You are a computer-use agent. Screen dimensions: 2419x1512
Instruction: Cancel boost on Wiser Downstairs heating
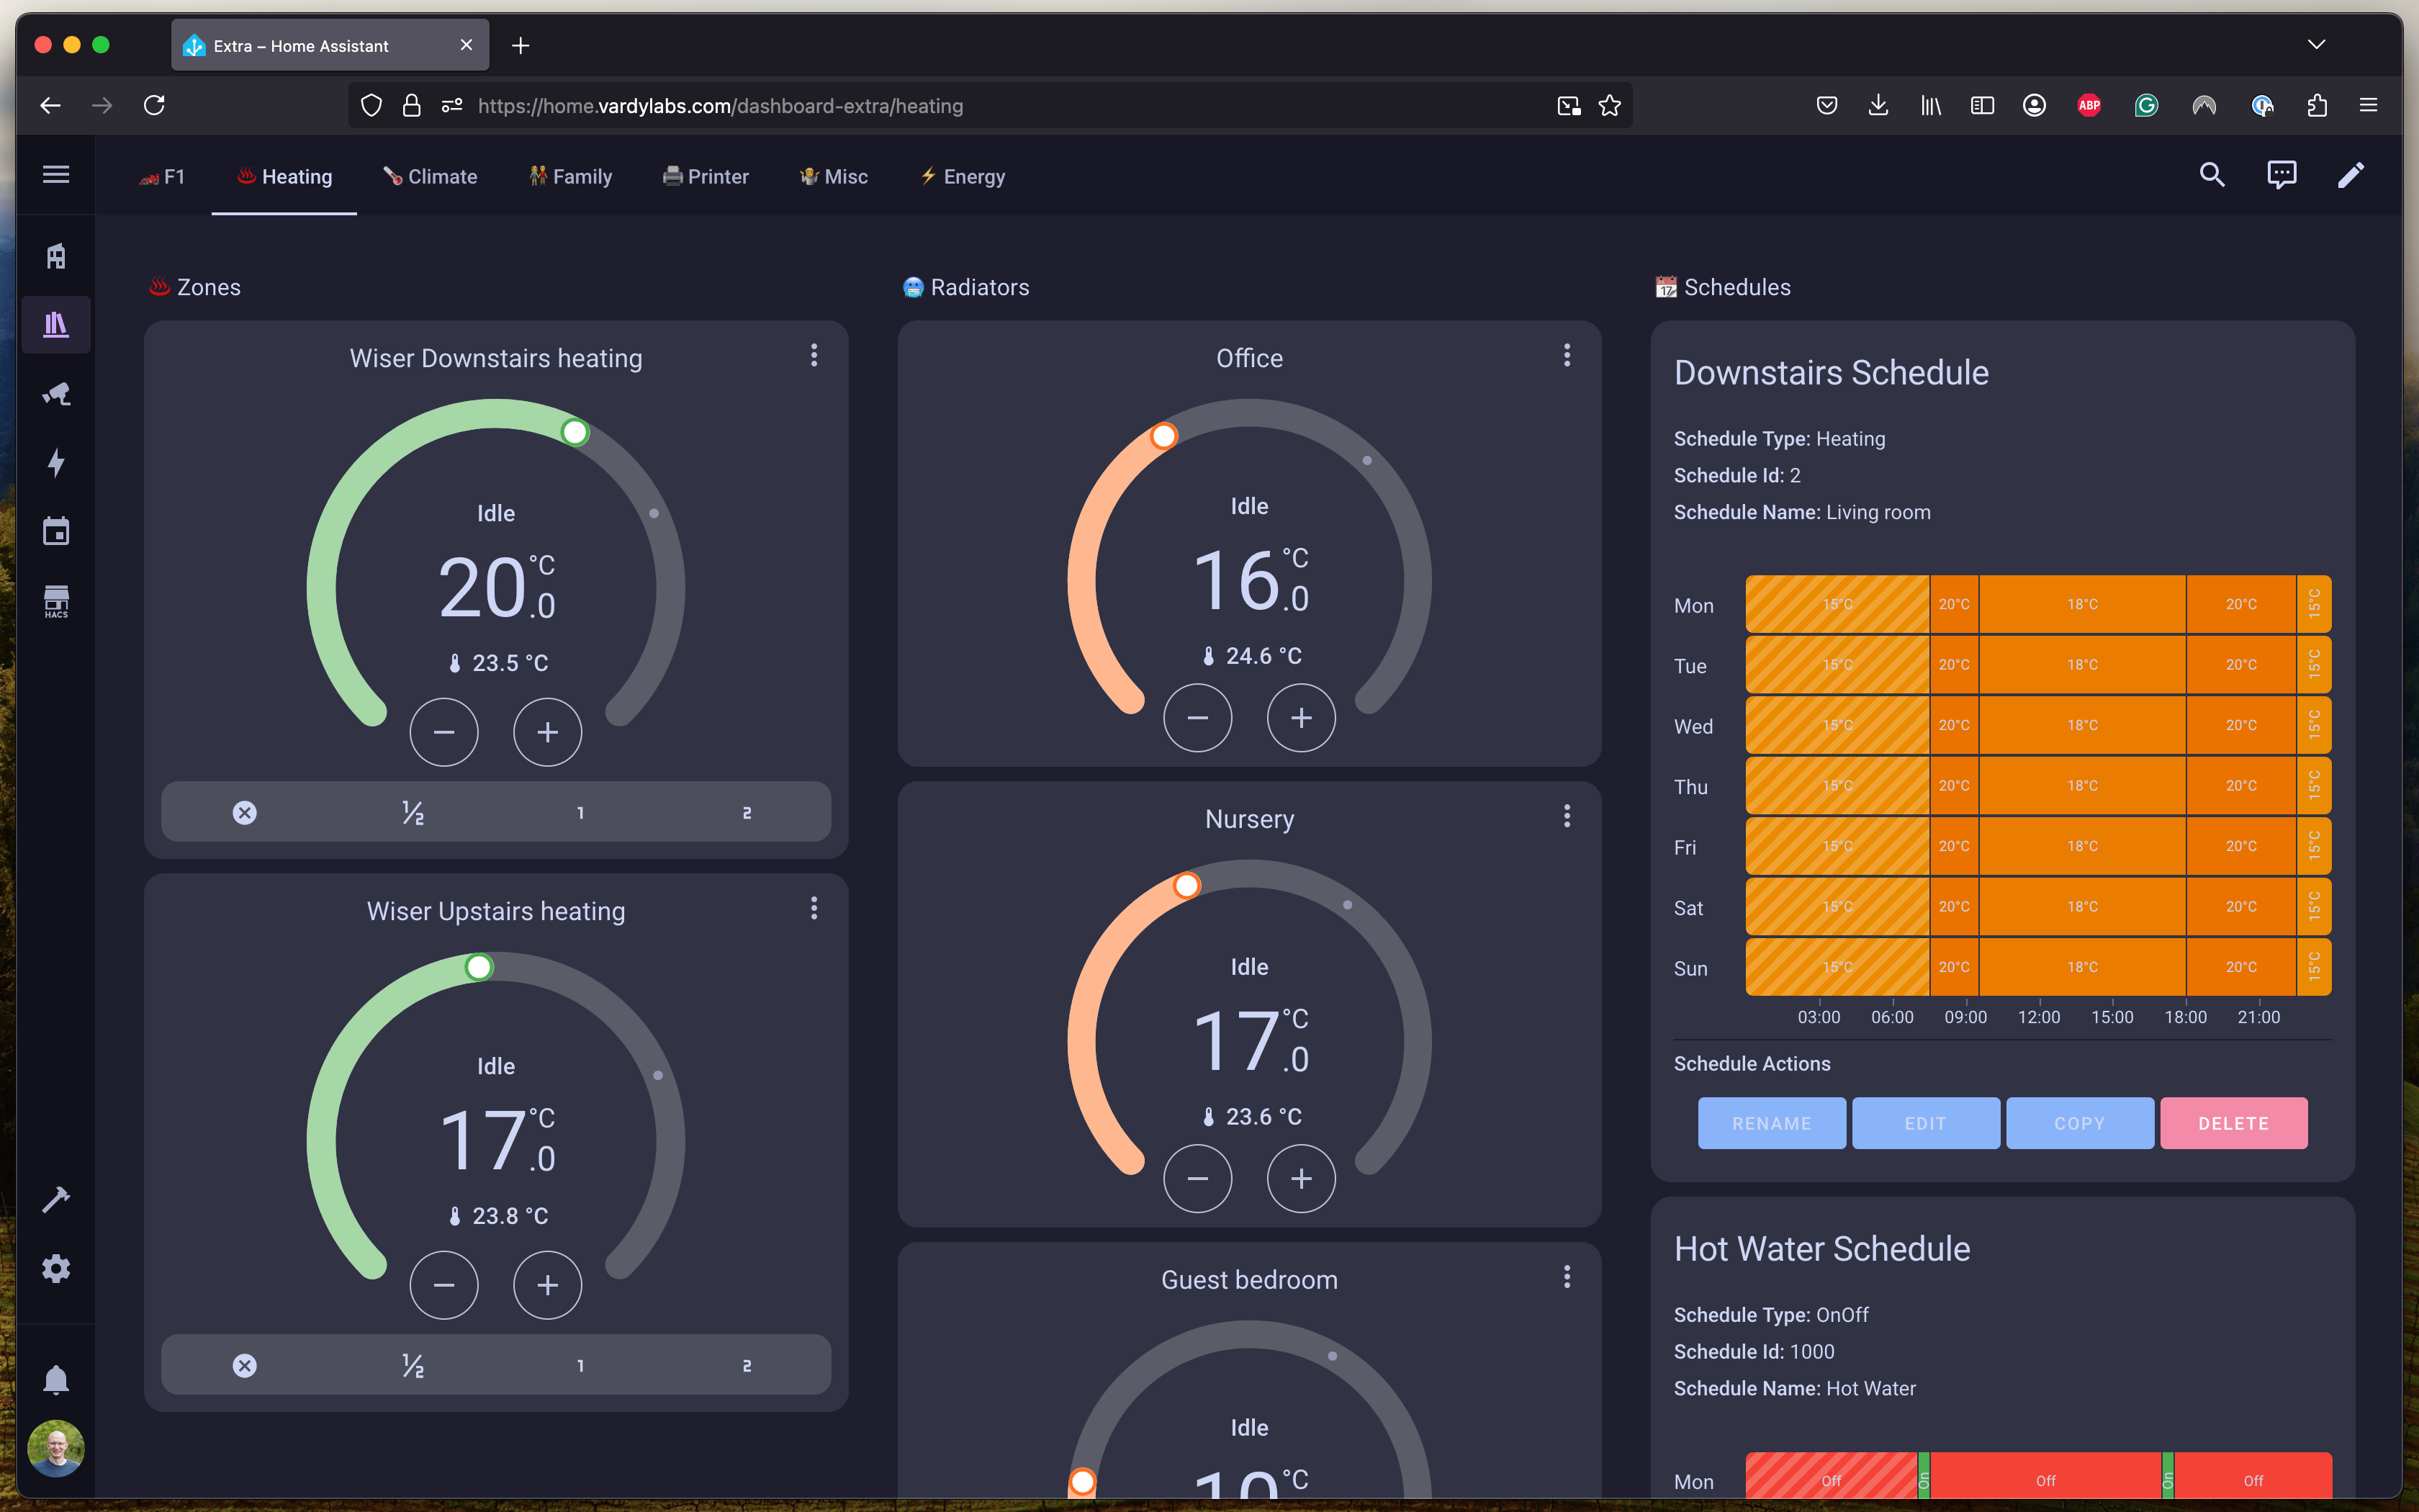coord(245,813)
